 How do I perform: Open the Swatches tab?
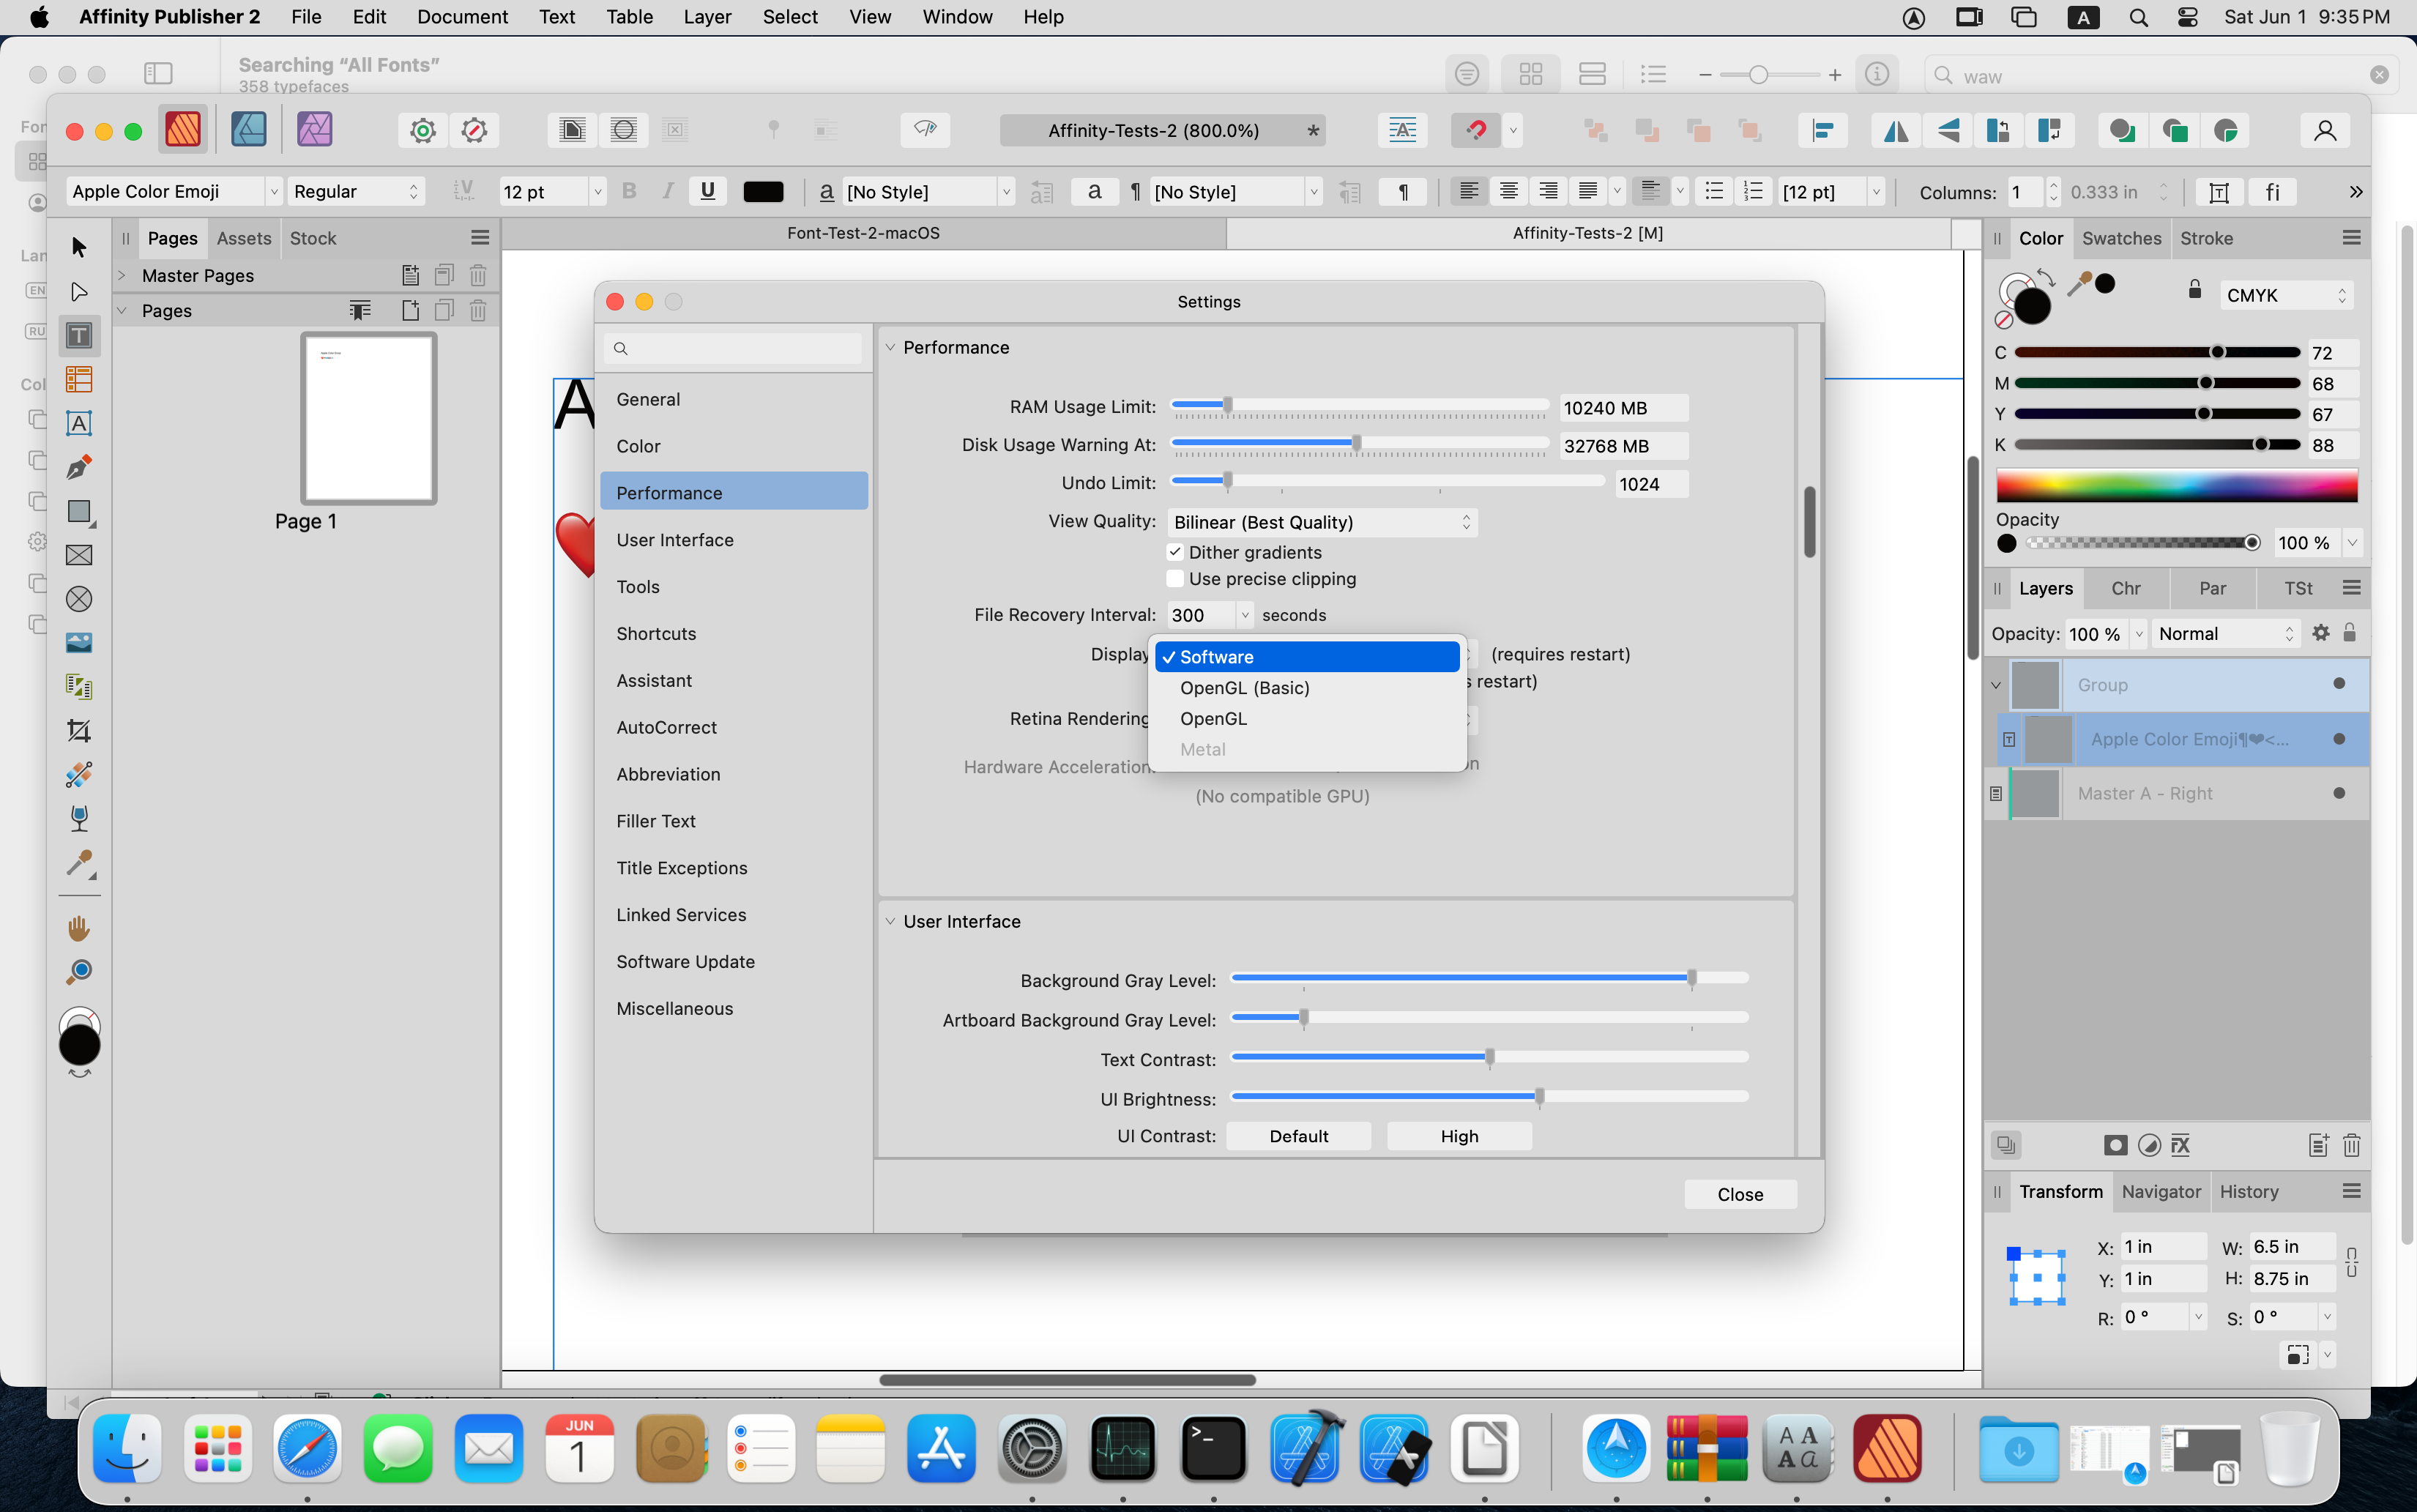pos(2121,238)
